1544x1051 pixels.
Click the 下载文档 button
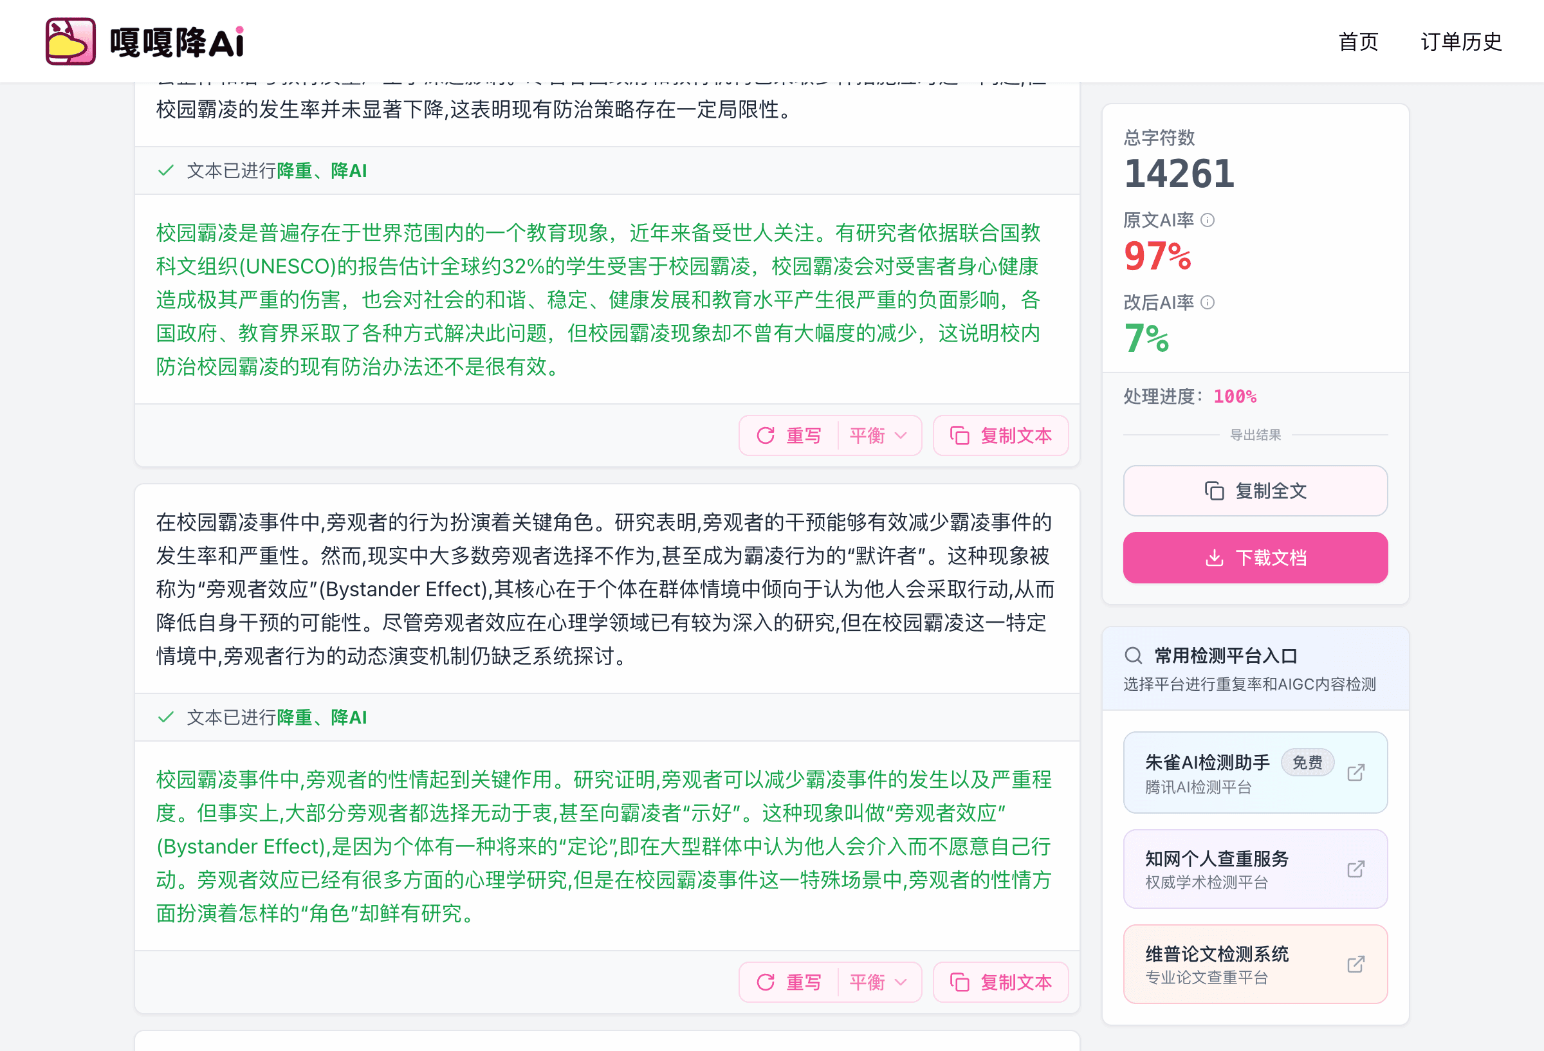(1255, 558)
